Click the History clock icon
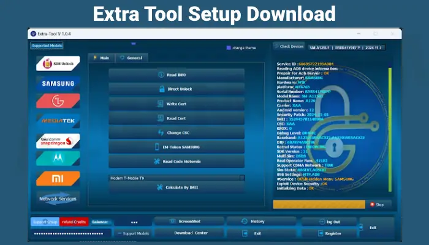Viewport: 429px width, 245px height. coord(245,221)
